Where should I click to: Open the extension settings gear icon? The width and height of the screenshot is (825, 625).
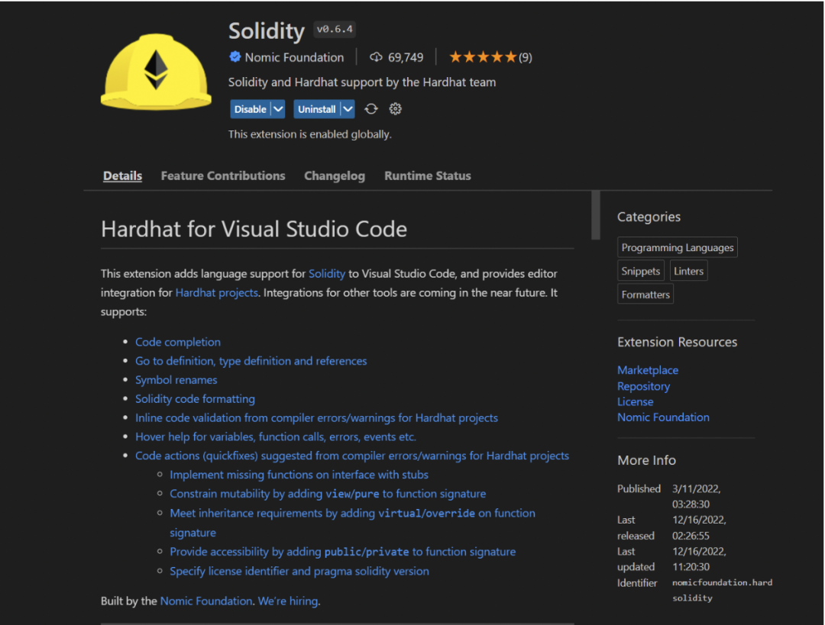tap(395, 109)
